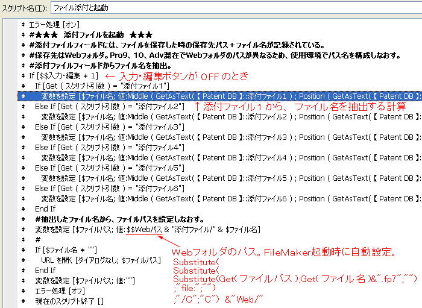Select the comment 添付ファイルフィールドからファイル名を抽出
This screenshot has height=308, width=422.
(100, 66)
